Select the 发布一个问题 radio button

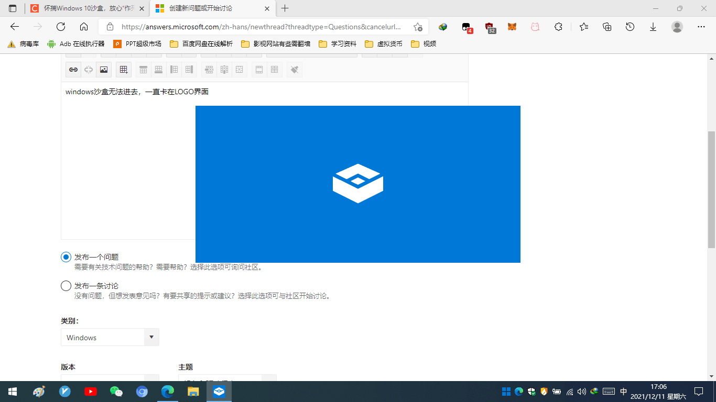pos(66,257)
